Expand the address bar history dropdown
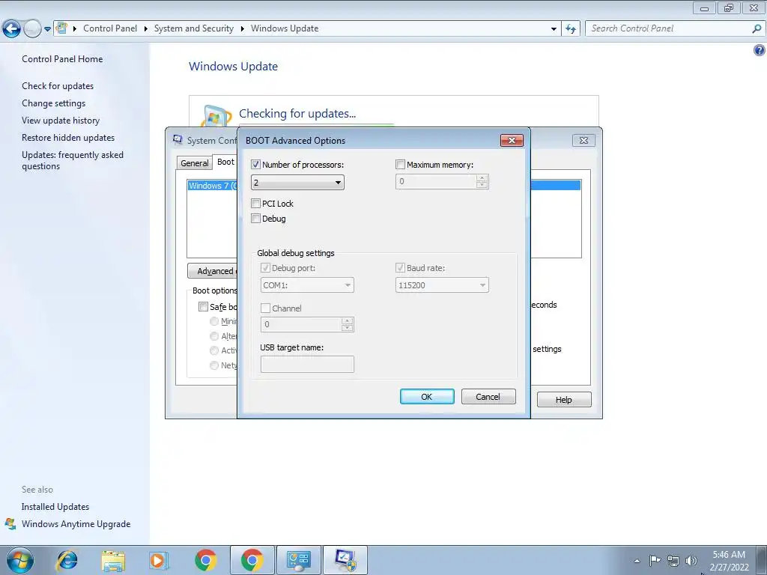This screenshot has height=575, width=767. tap(554, 29)
